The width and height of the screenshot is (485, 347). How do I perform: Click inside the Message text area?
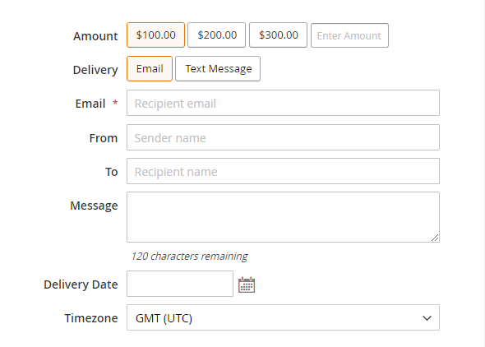pyautogui.click(x=283, y=217)
